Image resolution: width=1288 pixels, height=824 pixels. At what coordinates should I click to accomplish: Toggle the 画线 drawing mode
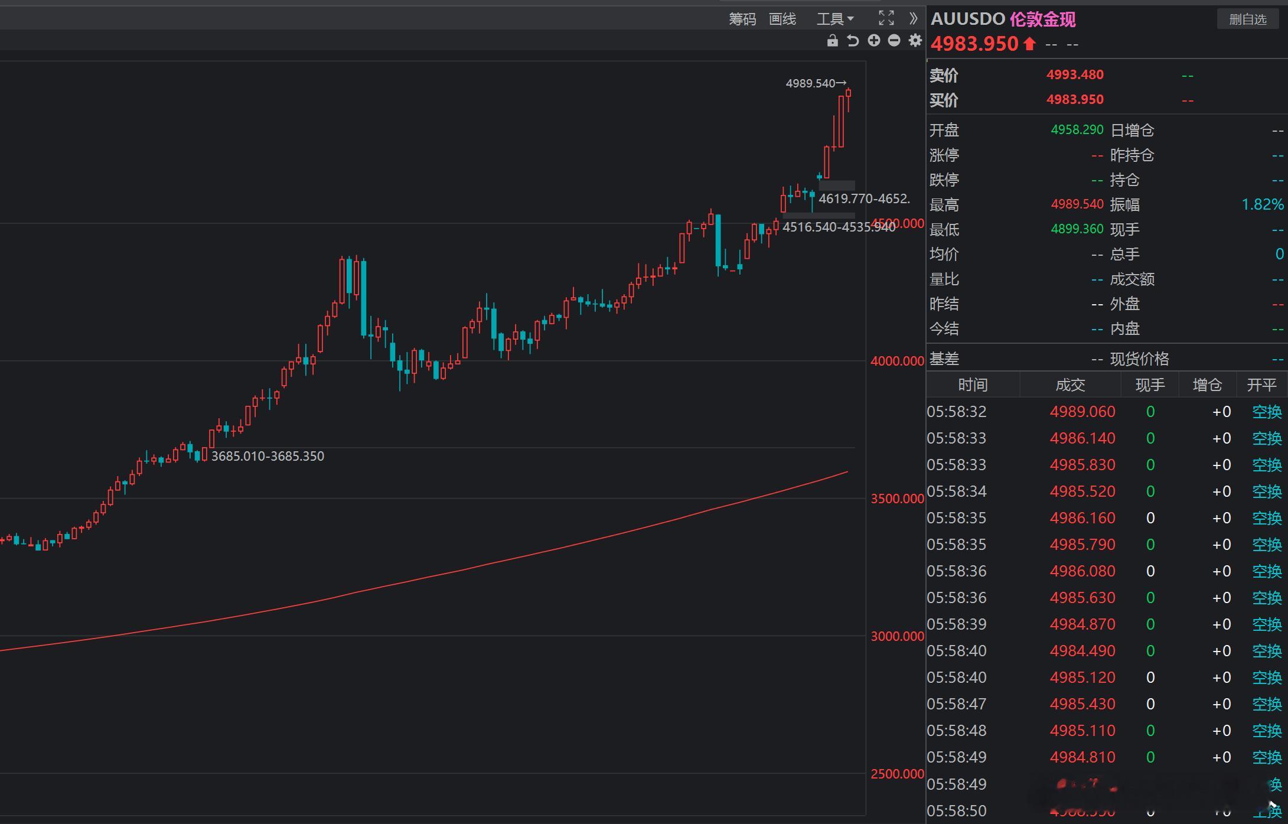click(x=782, y=19)
